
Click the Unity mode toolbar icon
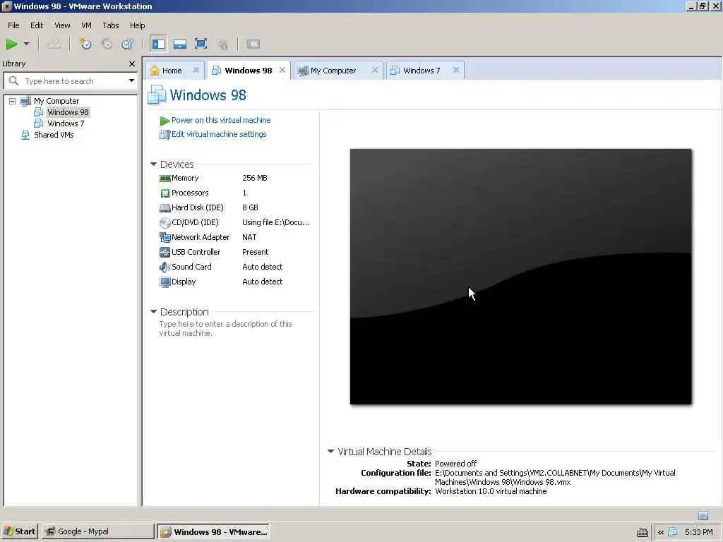(222, 44)
